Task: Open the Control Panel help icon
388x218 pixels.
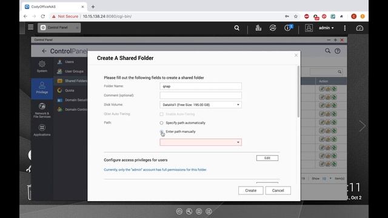Action: (x=337, y=51)
